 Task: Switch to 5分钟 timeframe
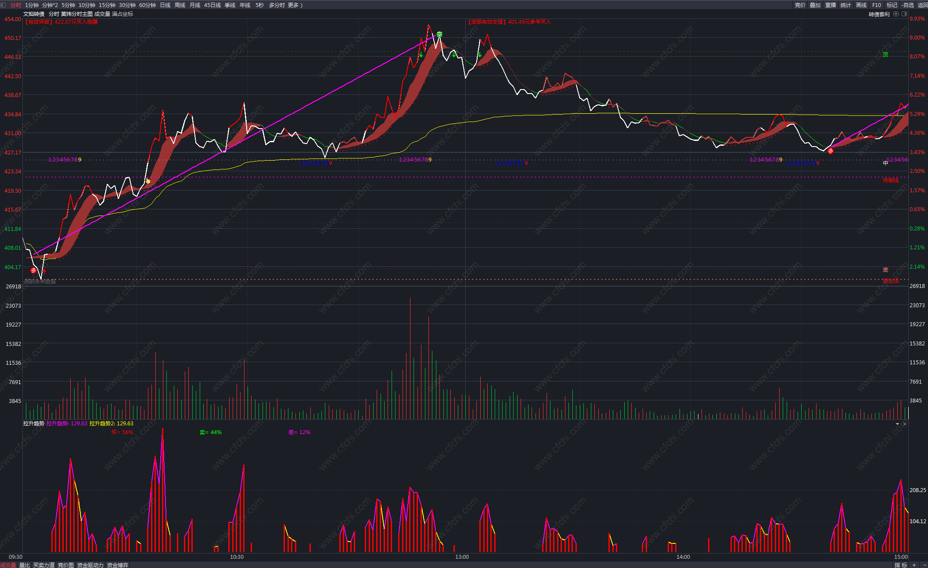click(68, 5)
